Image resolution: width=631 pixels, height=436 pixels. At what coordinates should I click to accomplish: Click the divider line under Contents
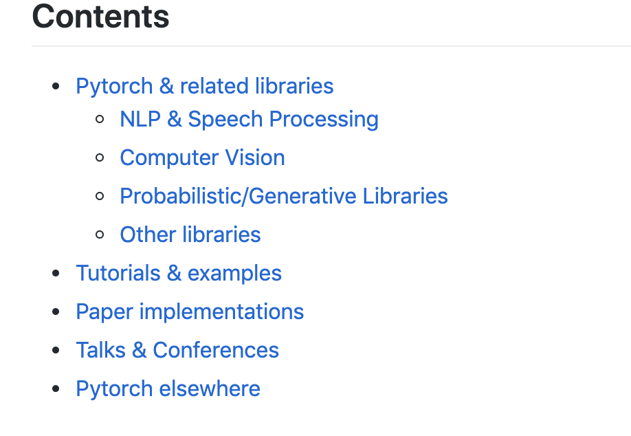coord(330,46)
